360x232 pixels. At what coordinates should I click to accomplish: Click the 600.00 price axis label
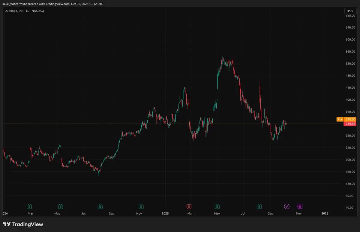click(x=350, y=40)
